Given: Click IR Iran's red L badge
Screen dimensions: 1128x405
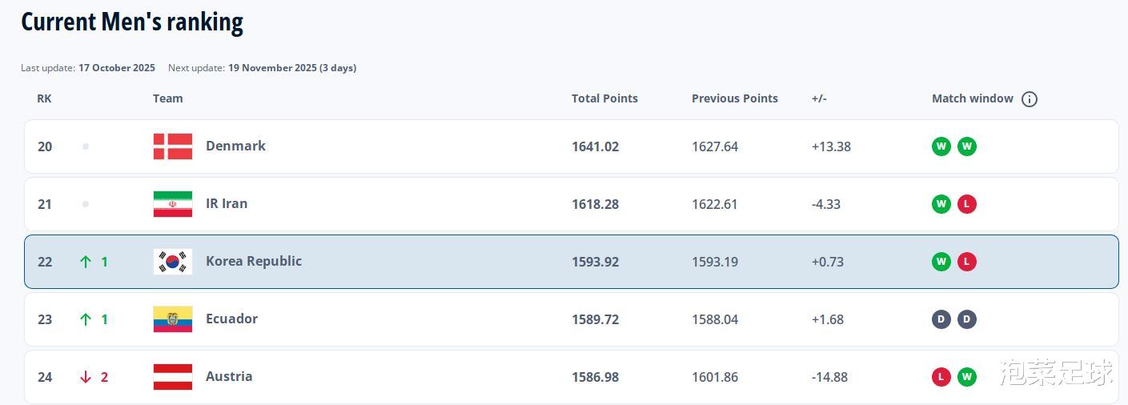Looking at the screenshot, I should click(x=967, y=204).
